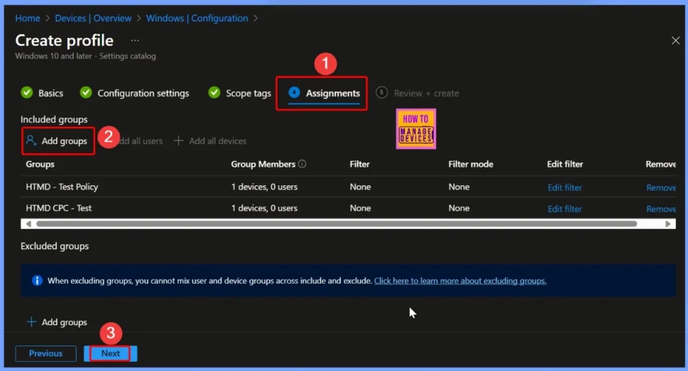Remove the HTMD - Test Policy group

[x=660, y=187]
